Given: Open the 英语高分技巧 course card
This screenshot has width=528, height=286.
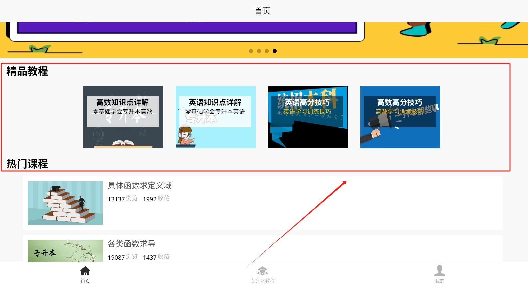Looking at the screenshot, I should tap(308, 117).
